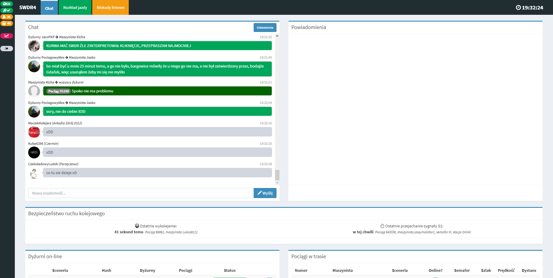Click the clock in the top bar
The width and height of the screenshot is (553, 278).
click(530, 8)
